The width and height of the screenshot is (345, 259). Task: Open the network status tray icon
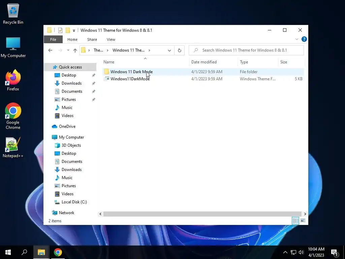(x=293, y=252)
